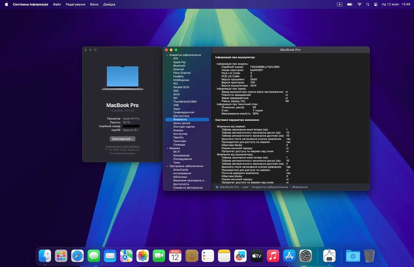Click 'Апаратне забезпечення' in the bottom path bar
This screenshot has height=267, width=414.
(270, 187)
